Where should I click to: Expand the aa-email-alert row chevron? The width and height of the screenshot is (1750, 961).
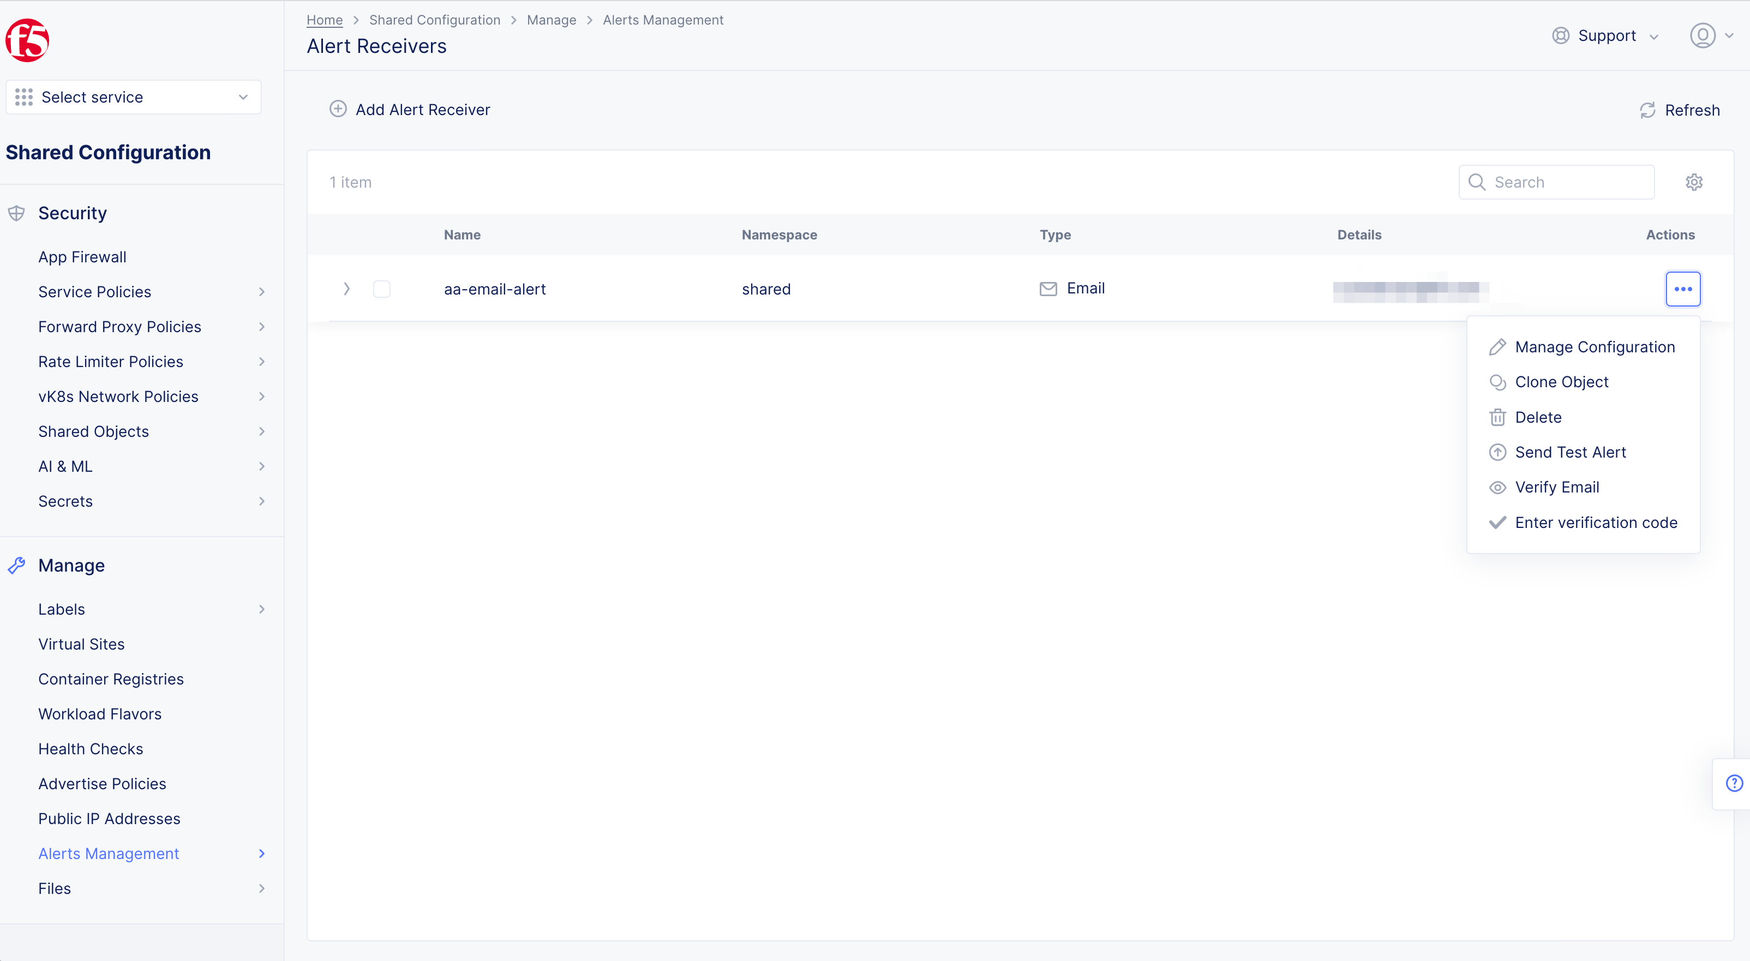click(x=346, y=289)
